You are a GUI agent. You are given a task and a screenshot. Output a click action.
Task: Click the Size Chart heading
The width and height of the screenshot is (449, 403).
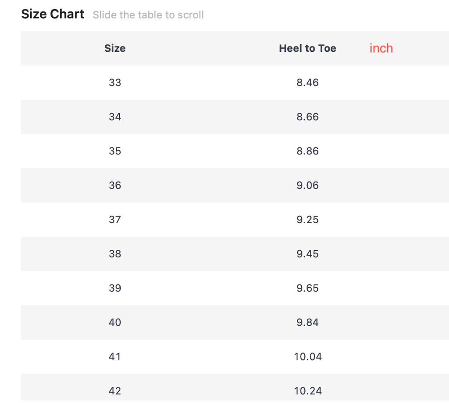[53, 14]
